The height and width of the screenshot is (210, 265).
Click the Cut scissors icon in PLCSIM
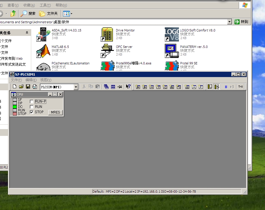pyautogui.click(x=84, y=87)
